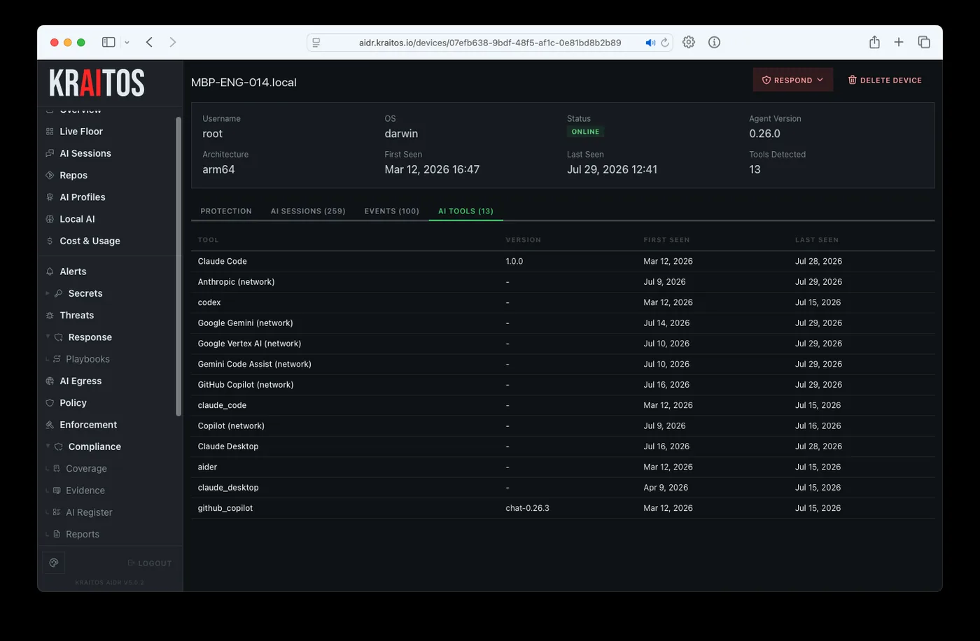
Task: Open Safari sidebar options chevron
Action: click(x=127, y=43)
